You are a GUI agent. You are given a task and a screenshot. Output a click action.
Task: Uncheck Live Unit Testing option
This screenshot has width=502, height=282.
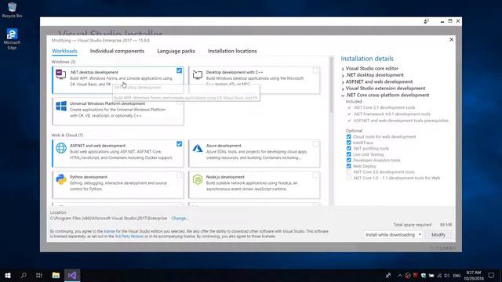click(348, 154)
